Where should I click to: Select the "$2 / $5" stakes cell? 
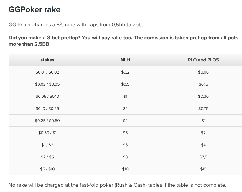(x=47, y=157)
